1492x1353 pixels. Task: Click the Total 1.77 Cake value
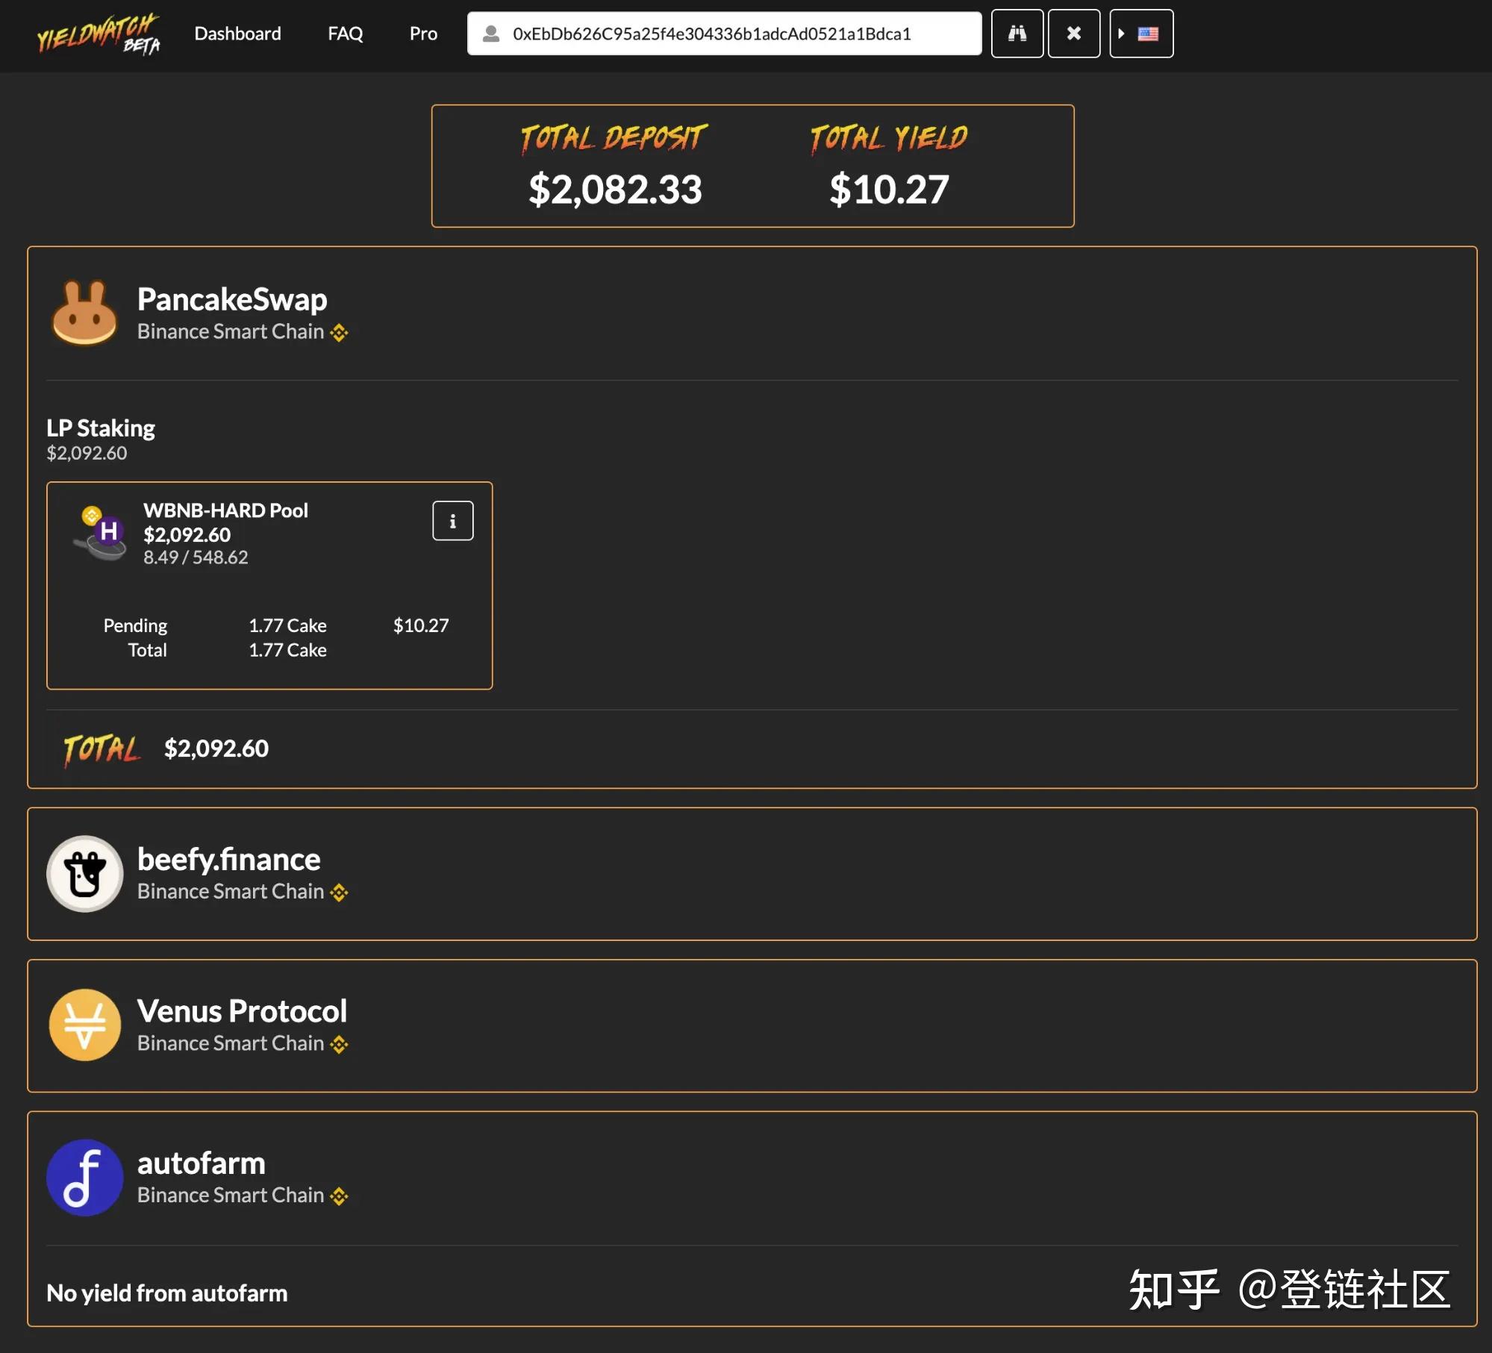287,650
